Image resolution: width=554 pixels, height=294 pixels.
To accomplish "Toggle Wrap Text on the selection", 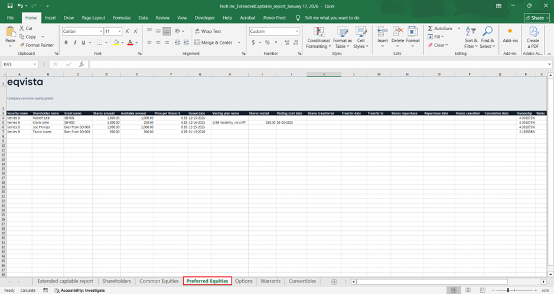I will (207, 31).
